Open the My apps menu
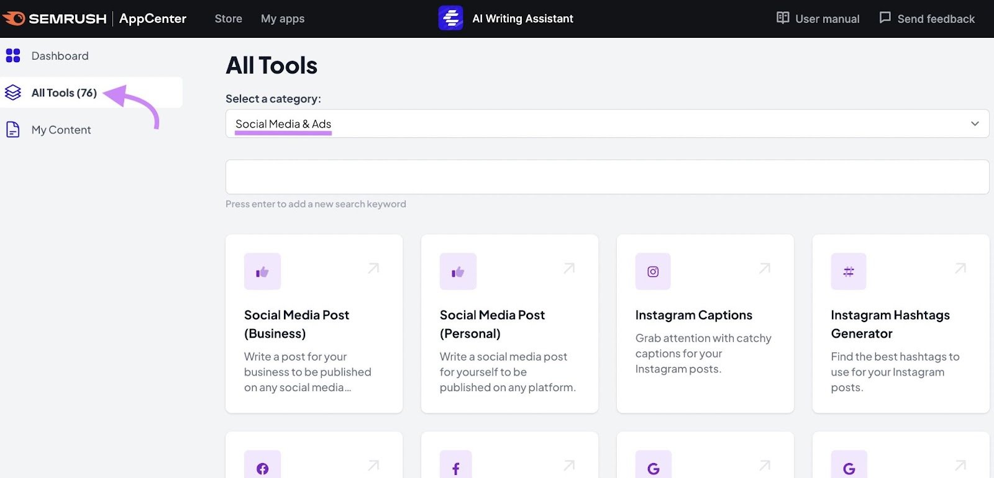The height and width of the screenshot is (478, 994). [x=283, y=19]
